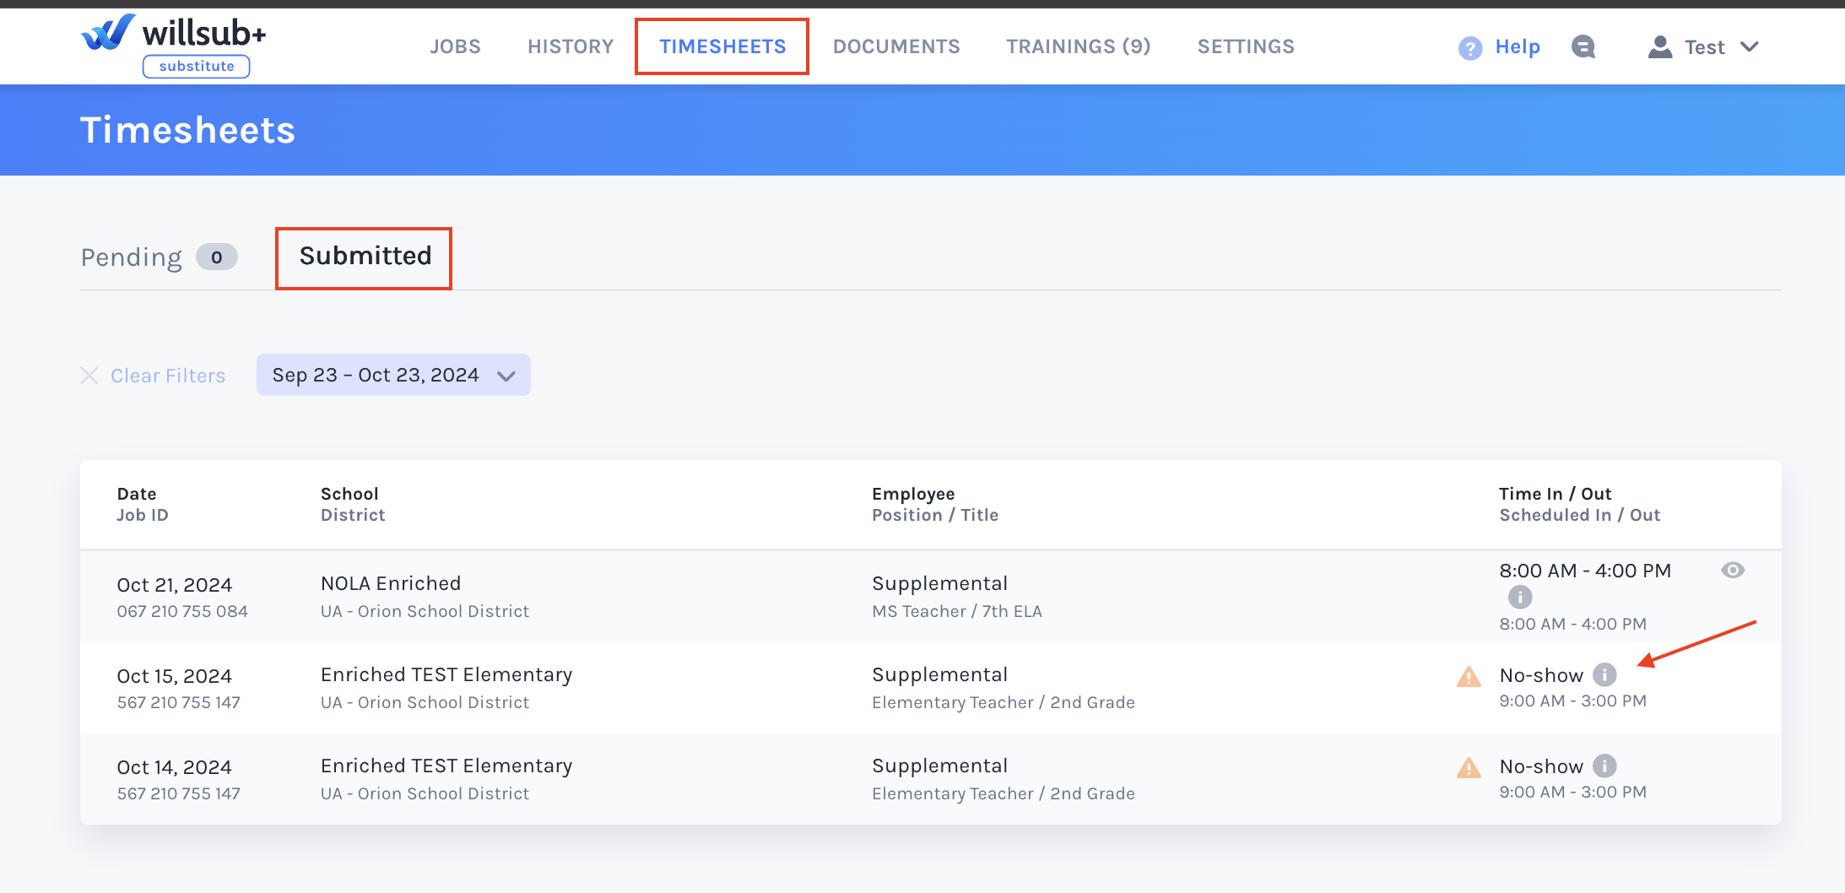Expand the Test user menu chevron
Screen dimensions: 1845x893
pos(1750,46)
